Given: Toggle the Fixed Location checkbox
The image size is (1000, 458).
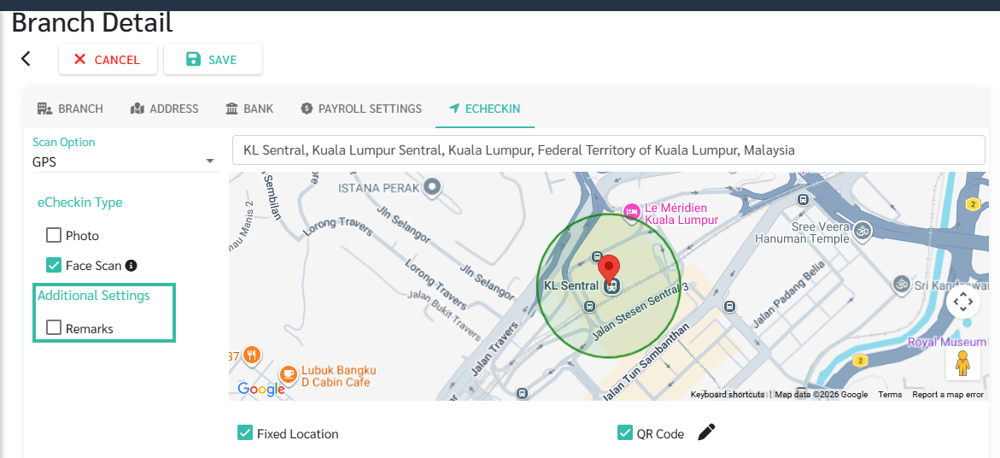Looking at the screenshot, I should (245, 433).
